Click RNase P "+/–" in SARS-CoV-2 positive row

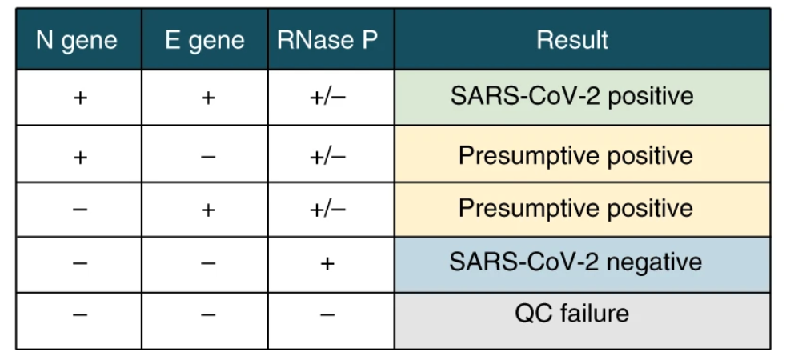click(327, 99)
